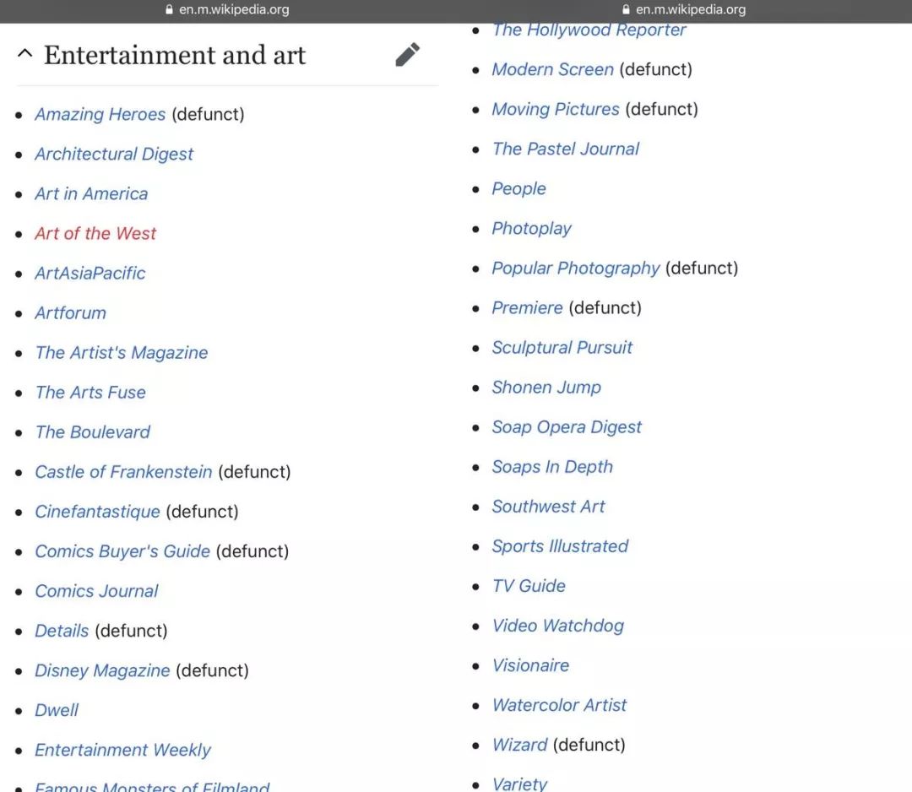Go to Entertainment Weekly article
This screenshot has height=792, width=912.
122,750
